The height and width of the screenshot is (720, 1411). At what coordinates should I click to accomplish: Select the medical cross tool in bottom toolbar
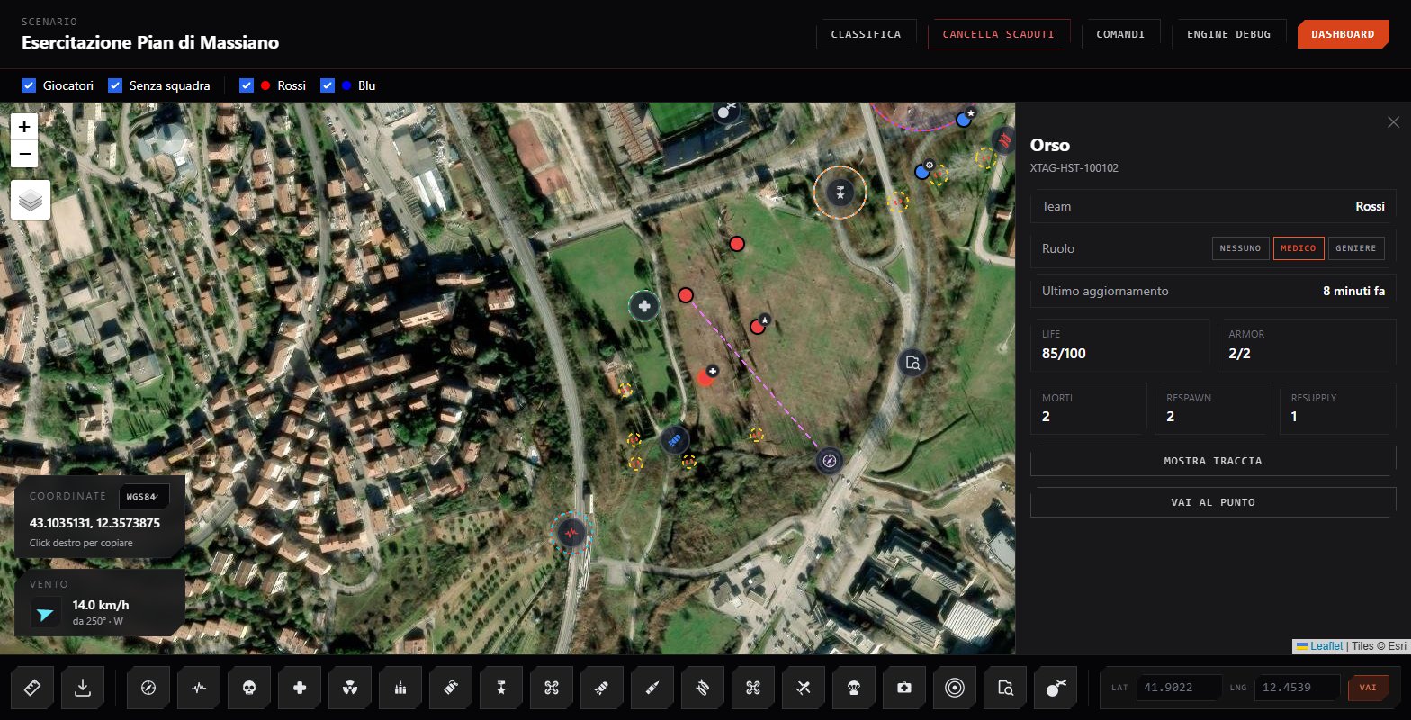301,688
